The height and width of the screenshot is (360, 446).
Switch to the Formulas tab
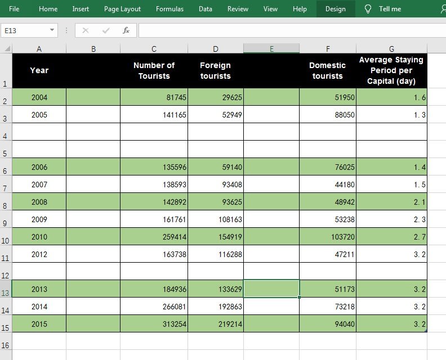(170, 9)
